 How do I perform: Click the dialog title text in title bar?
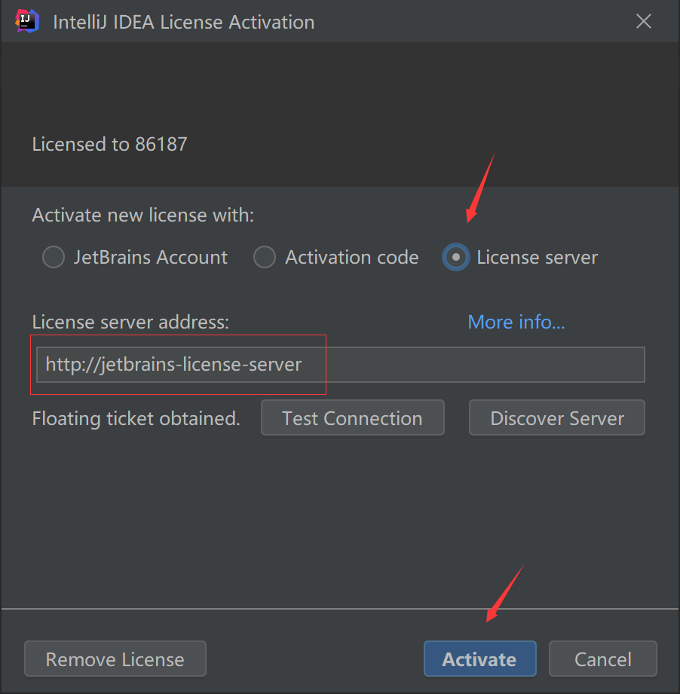(183, 22)
